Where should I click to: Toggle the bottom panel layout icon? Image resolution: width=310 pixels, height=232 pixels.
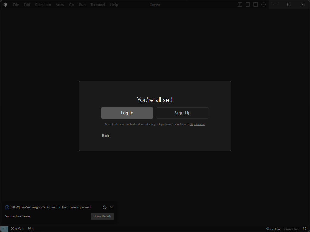[248, 5]
